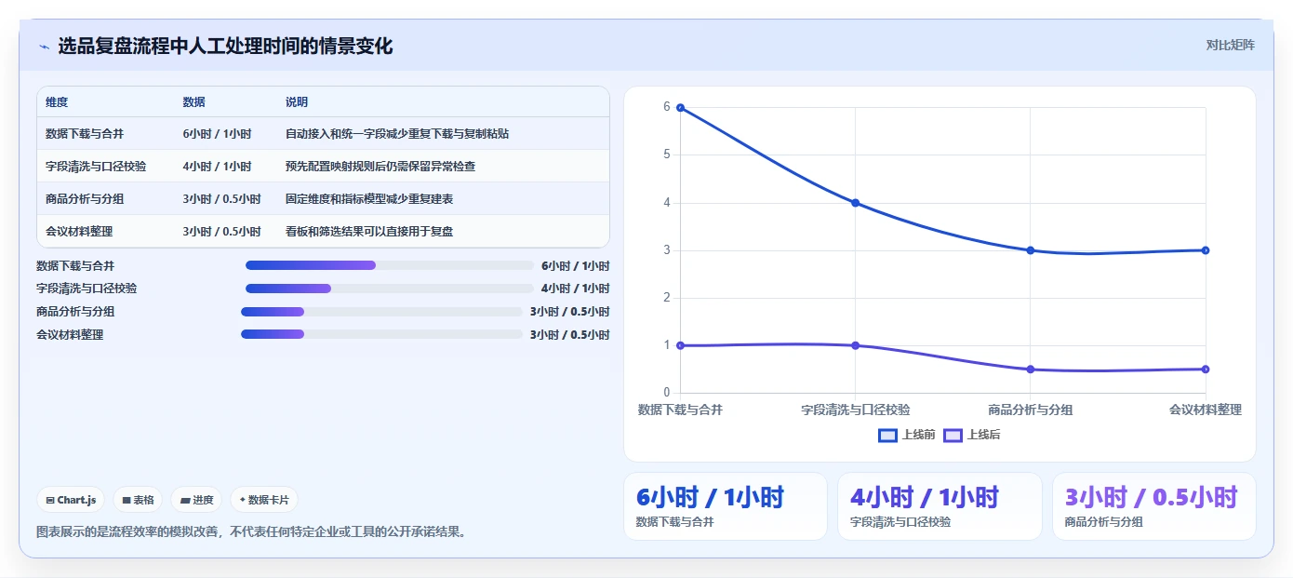Image resolution: width=1293 pixels, height=578 pixels.
Task: Click progress row label 商品分析与分组
Action: pyautogui.click(x=75, y=312)
